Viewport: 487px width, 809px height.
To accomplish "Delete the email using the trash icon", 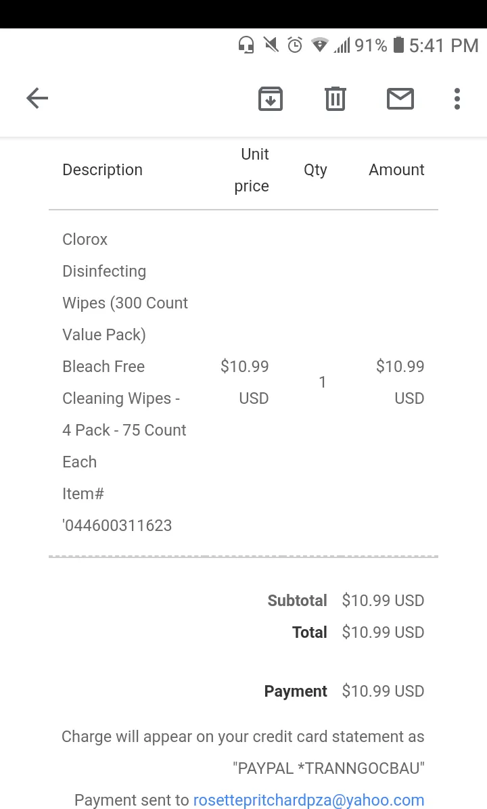I will point(335,98).
